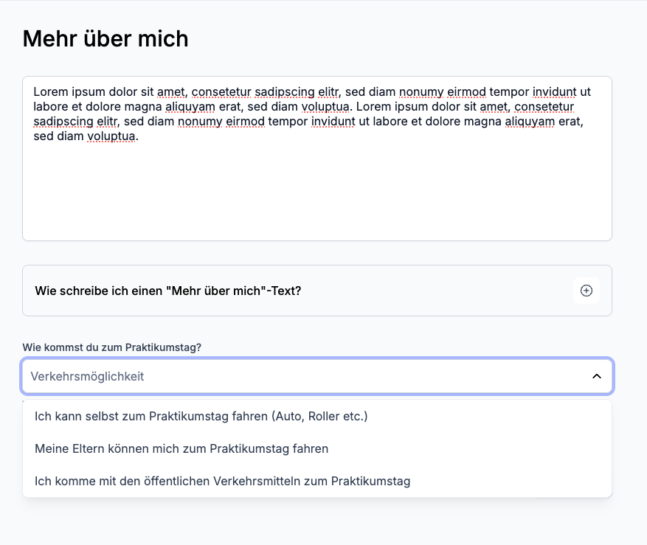
Task: Click the word 'elitr' on the first line
Action: (x=328, y=92)
